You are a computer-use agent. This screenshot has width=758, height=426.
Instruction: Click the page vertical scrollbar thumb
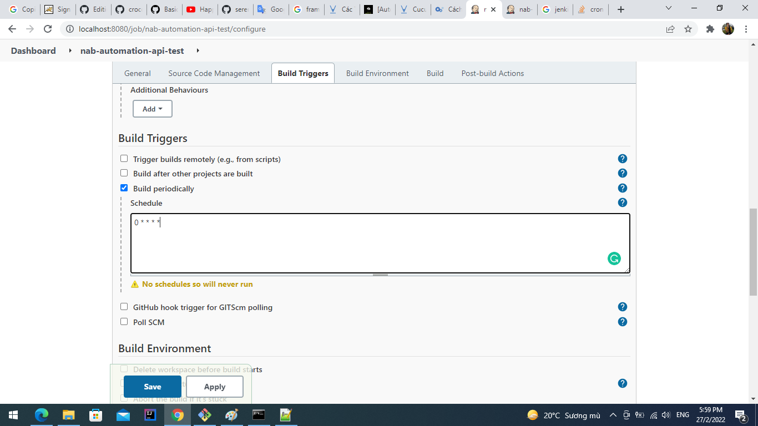click(753, 252)
